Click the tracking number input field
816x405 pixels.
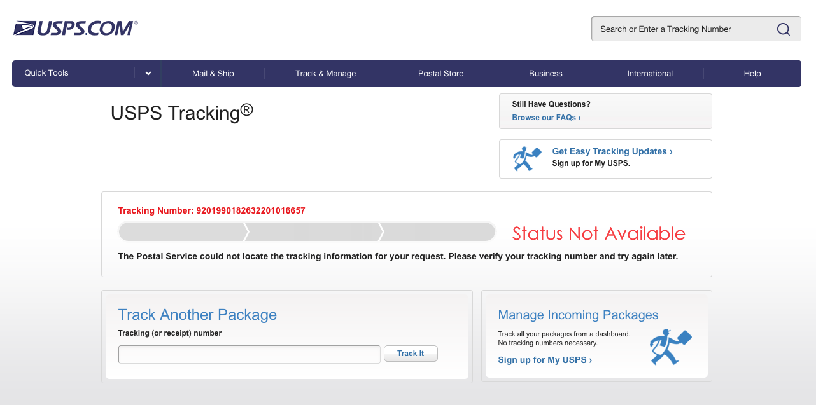click(249, 354)
